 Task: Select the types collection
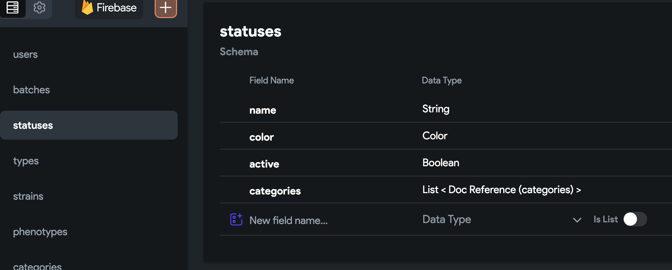pyautogui.click(x=26, y=161)
